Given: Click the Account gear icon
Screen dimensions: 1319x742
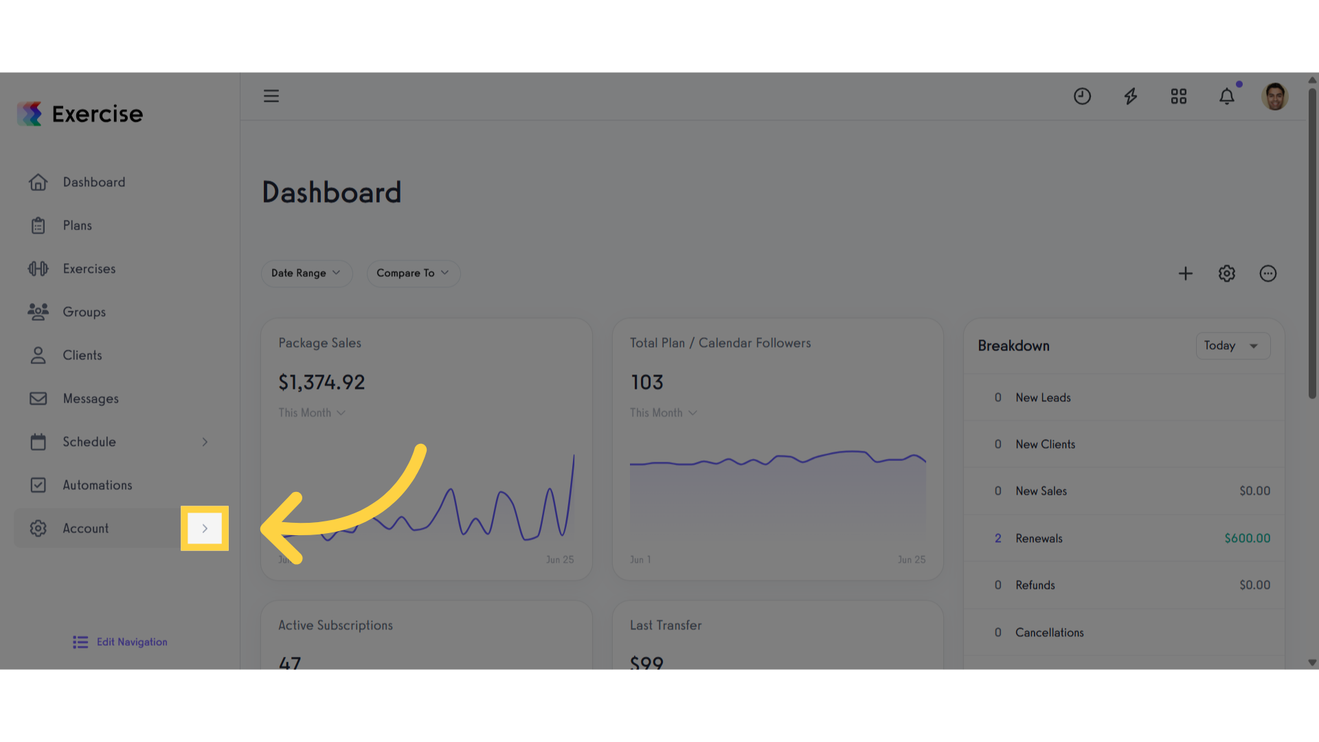Looking at the screenshot, I should point(38,528).
